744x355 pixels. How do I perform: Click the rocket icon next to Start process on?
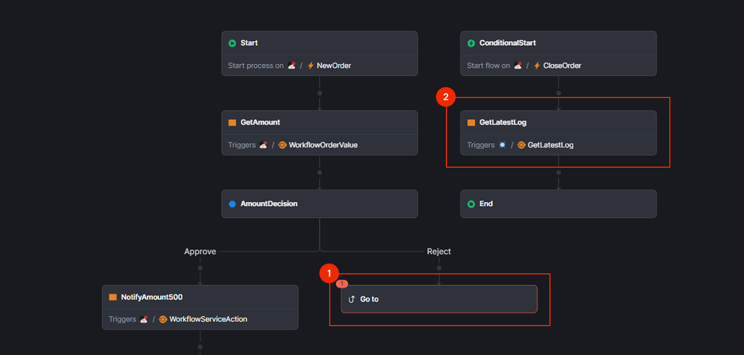point(291,65)
